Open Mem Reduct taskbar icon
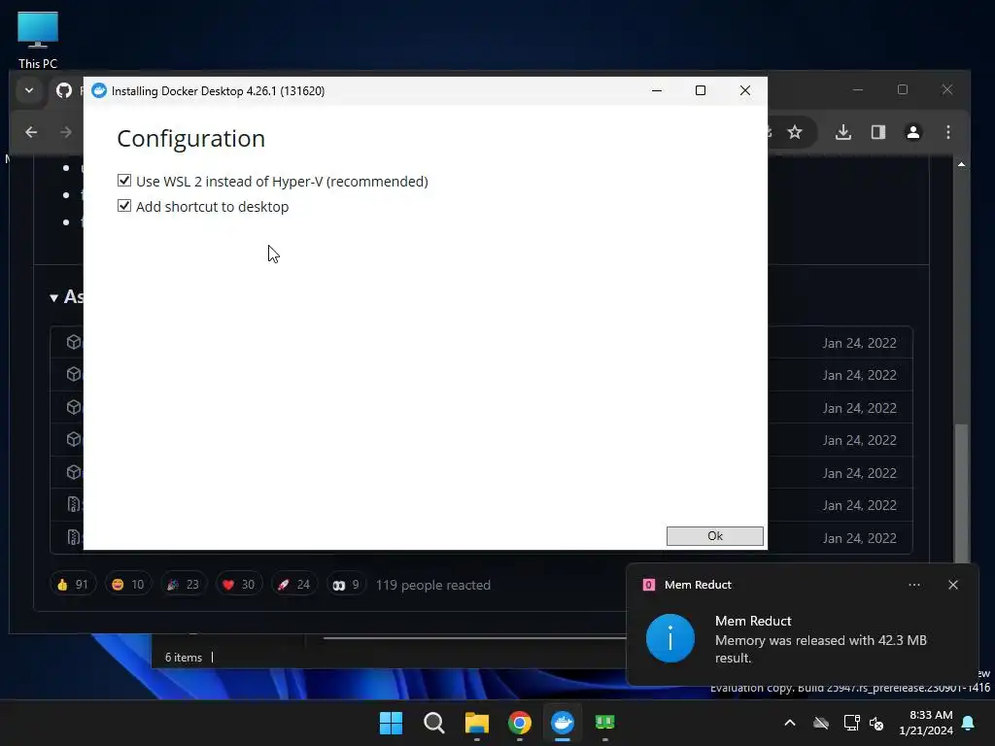Screen dimensions: 995x746 604,722
